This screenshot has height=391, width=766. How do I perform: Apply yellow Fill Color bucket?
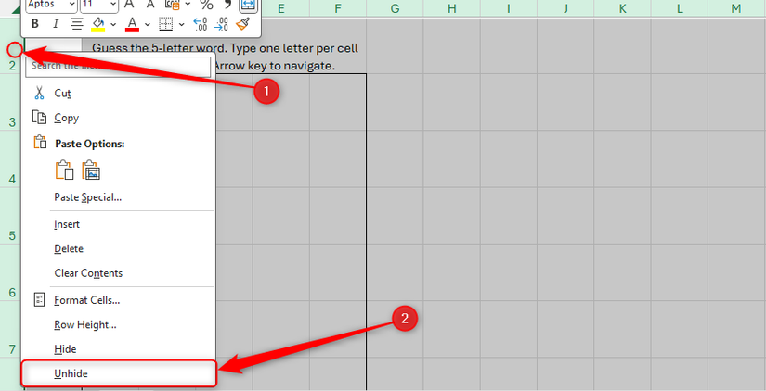(98, 23)
